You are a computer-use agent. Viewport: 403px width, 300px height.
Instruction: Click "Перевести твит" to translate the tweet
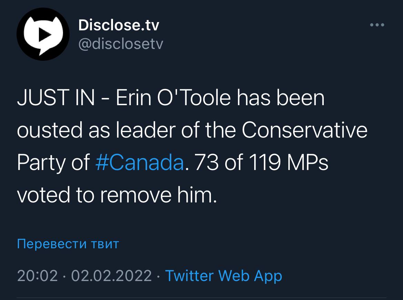pos(68,244)
